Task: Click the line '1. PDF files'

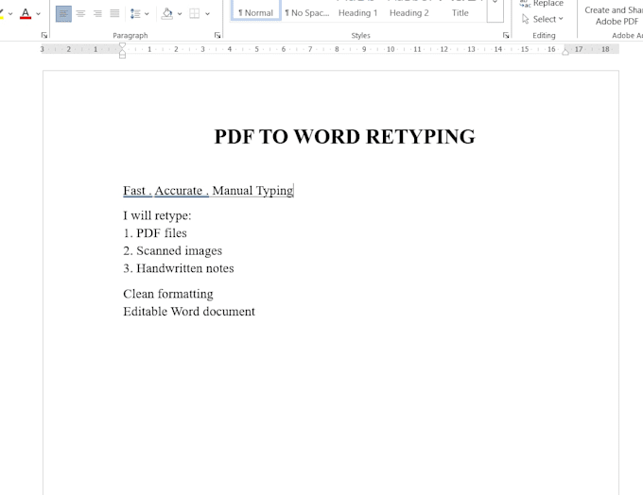Action: [155, 233]
